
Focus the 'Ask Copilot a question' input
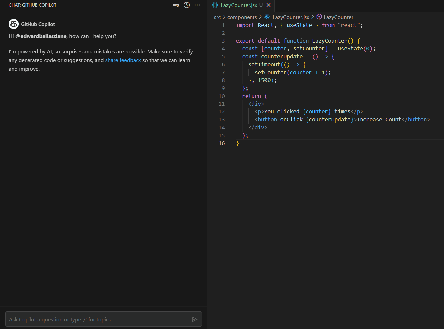(104, 319)
